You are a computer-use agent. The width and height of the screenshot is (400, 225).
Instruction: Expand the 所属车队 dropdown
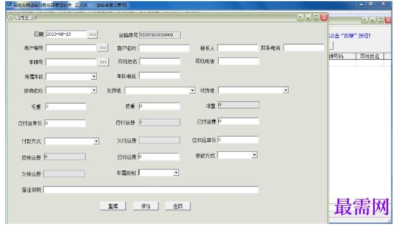click(94, 76)
